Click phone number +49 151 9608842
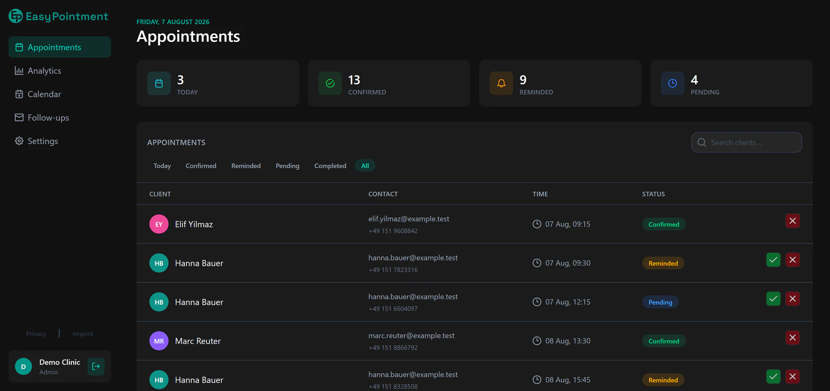The width and height of the screenshot is (830, 391). 393,231
